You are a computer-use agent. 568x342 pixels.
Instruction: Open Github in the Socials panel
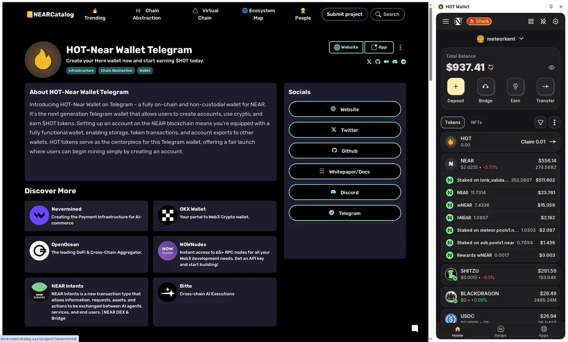click(345, 151)
